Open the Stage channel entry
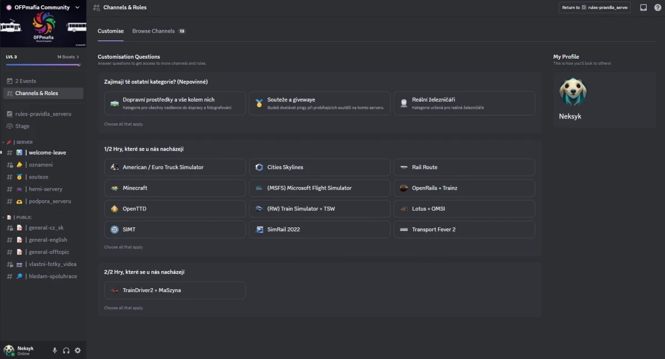Screen dimensions: 665x359 click(43, 126)
